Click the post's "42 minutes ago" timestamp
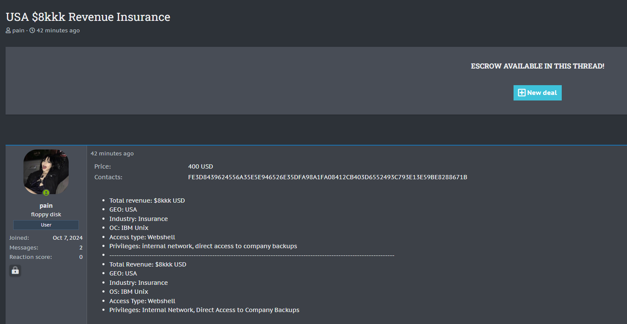This screenshot has width=627, height=324. click(112, 154)
